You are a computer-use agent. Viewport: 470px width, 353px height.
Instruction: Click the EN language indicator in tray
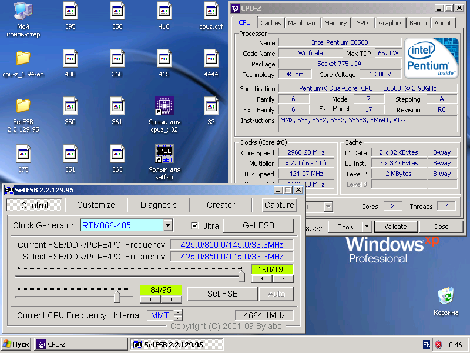(427, 344)
